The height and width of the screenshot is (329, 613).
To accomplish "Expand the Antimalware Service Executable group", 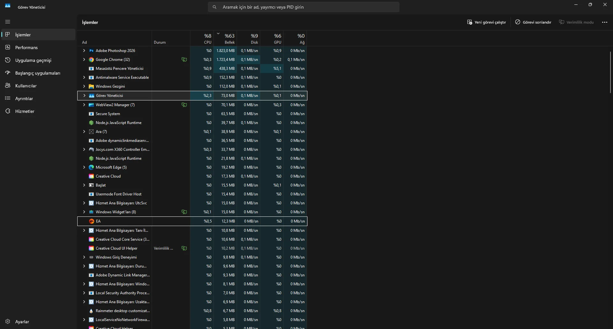I will click(84, 77).
